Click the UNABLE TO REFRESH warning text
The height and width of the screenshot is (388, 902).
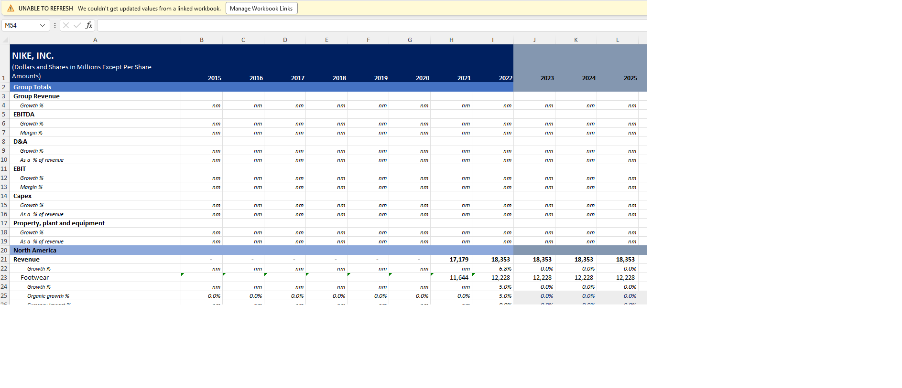pos(46,8)
